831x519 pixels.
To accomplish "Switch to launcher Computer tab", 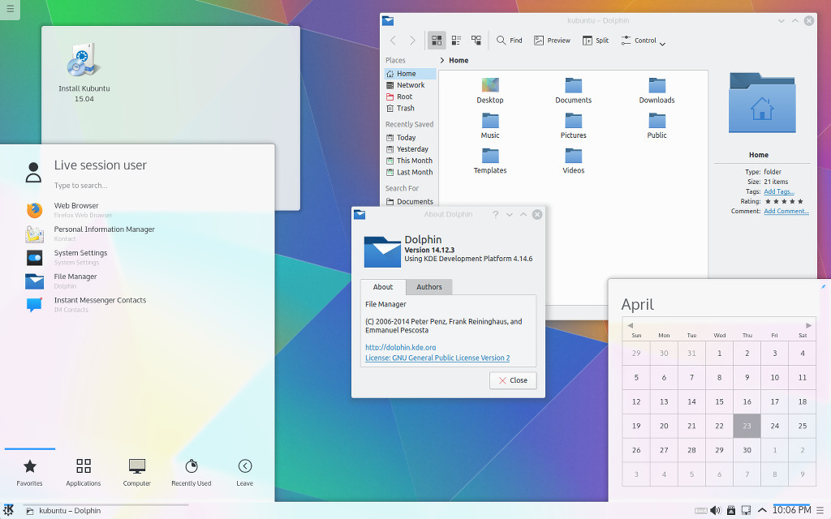I will pyautogui.click(x=136, y=473).
